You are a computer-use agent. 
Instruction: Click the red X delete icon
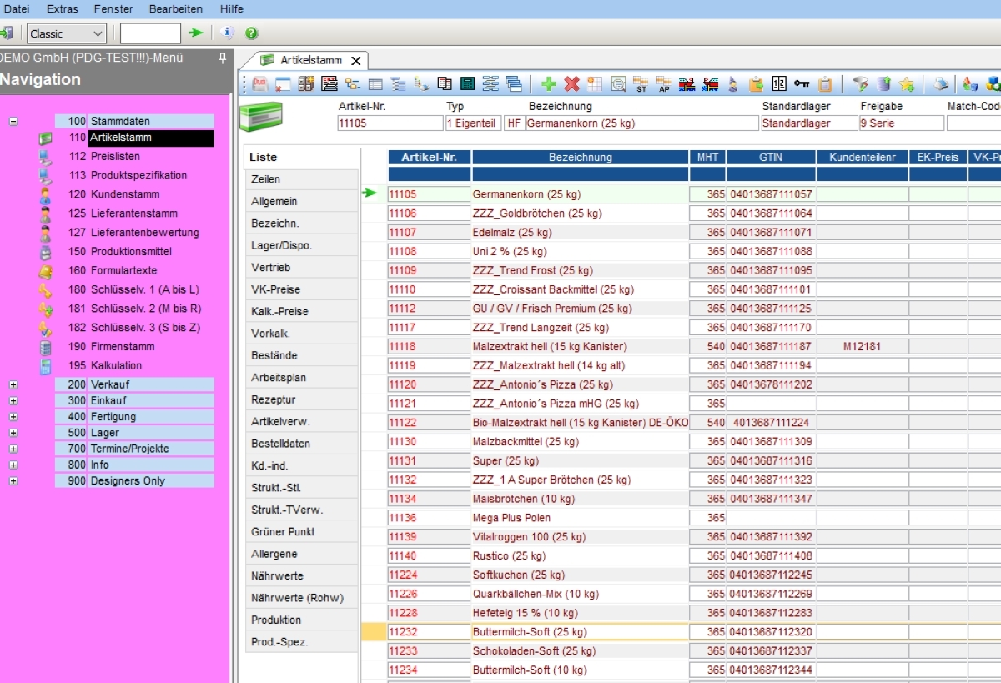[571, 83]
